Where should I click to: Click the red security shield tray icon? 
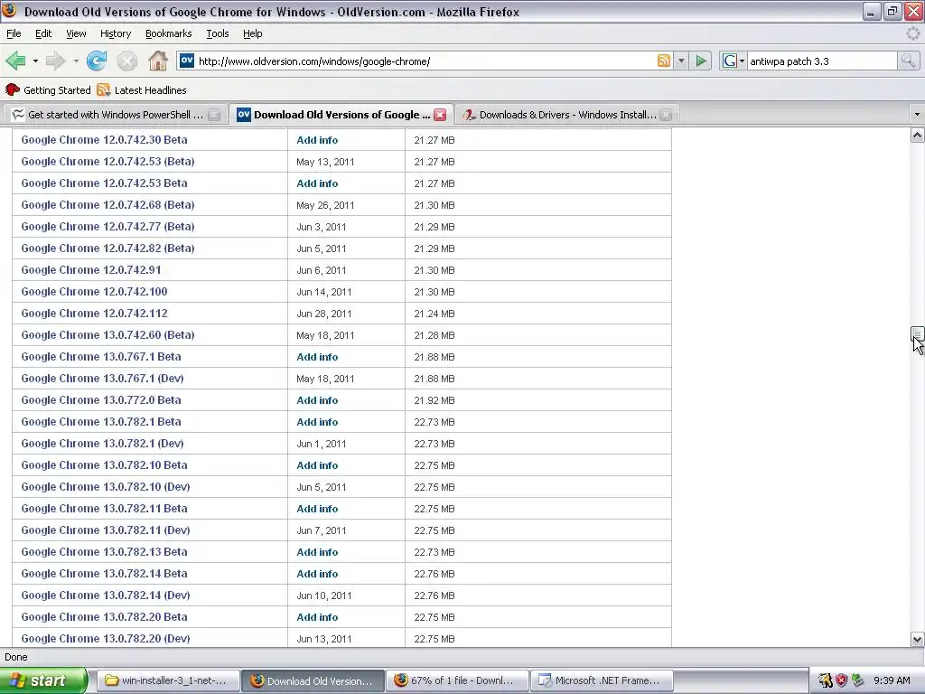pos(841,680)
